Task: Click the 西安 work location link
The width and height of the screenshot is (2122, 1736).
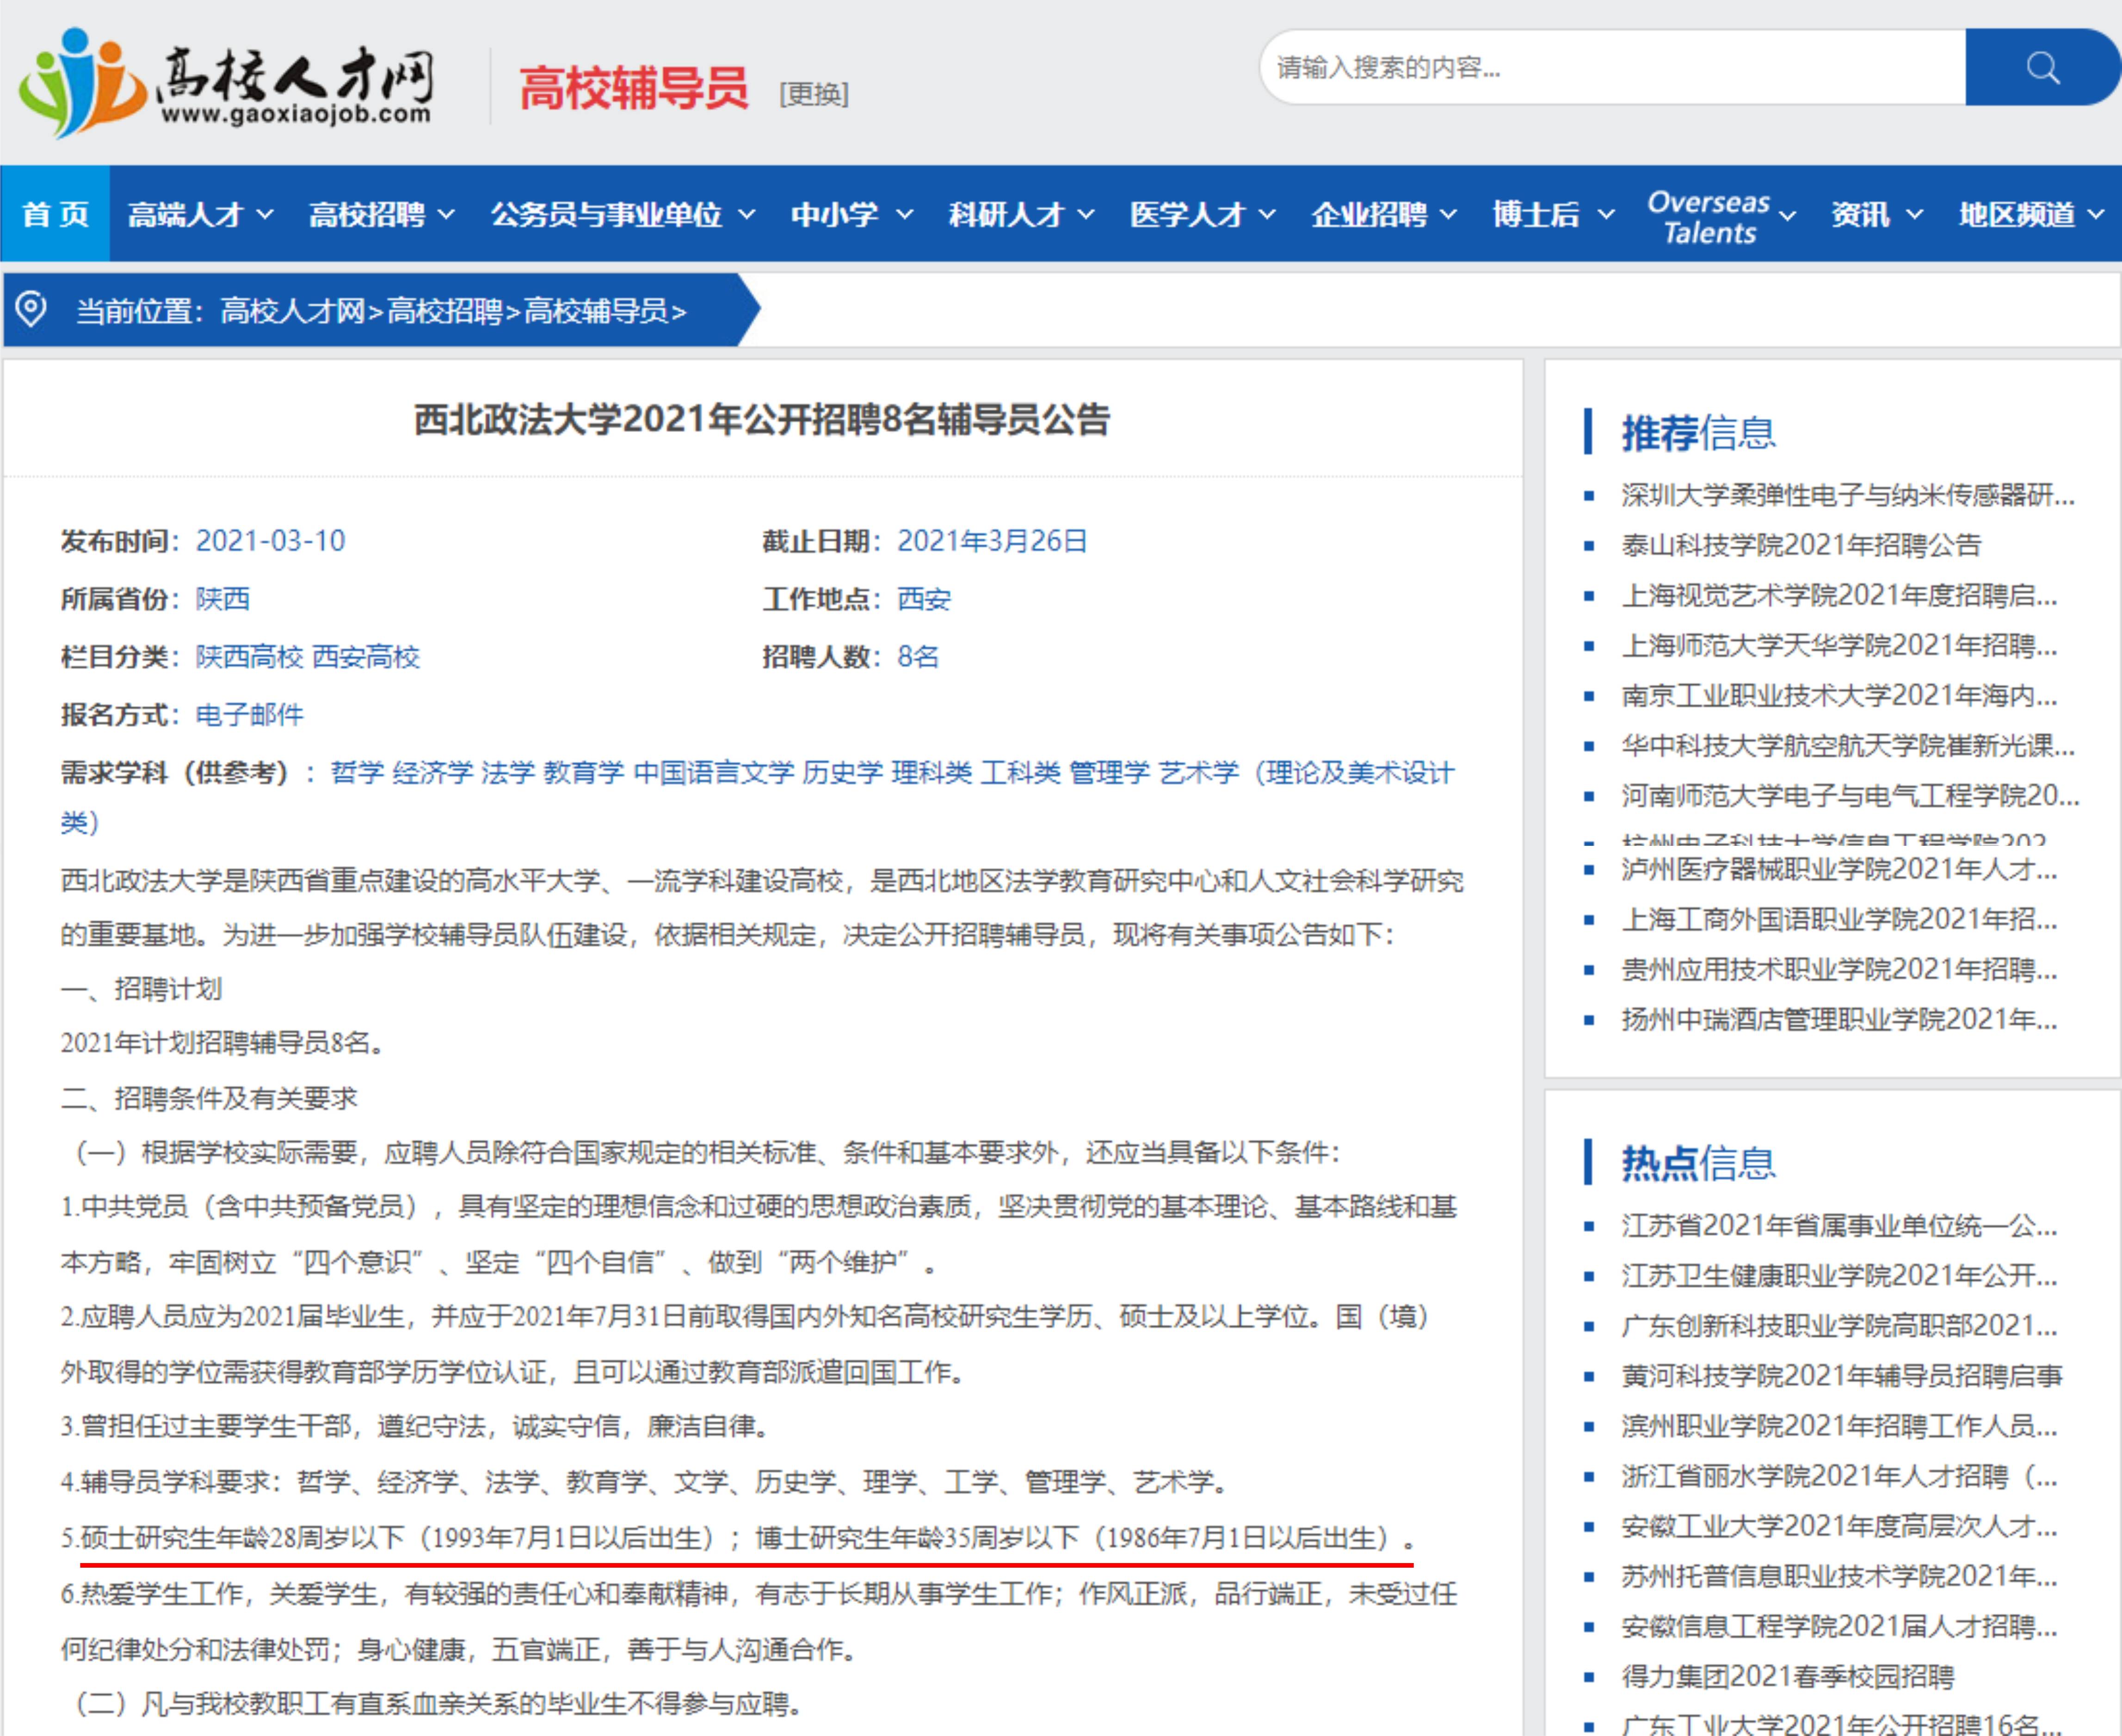Action: click(923, 599)
